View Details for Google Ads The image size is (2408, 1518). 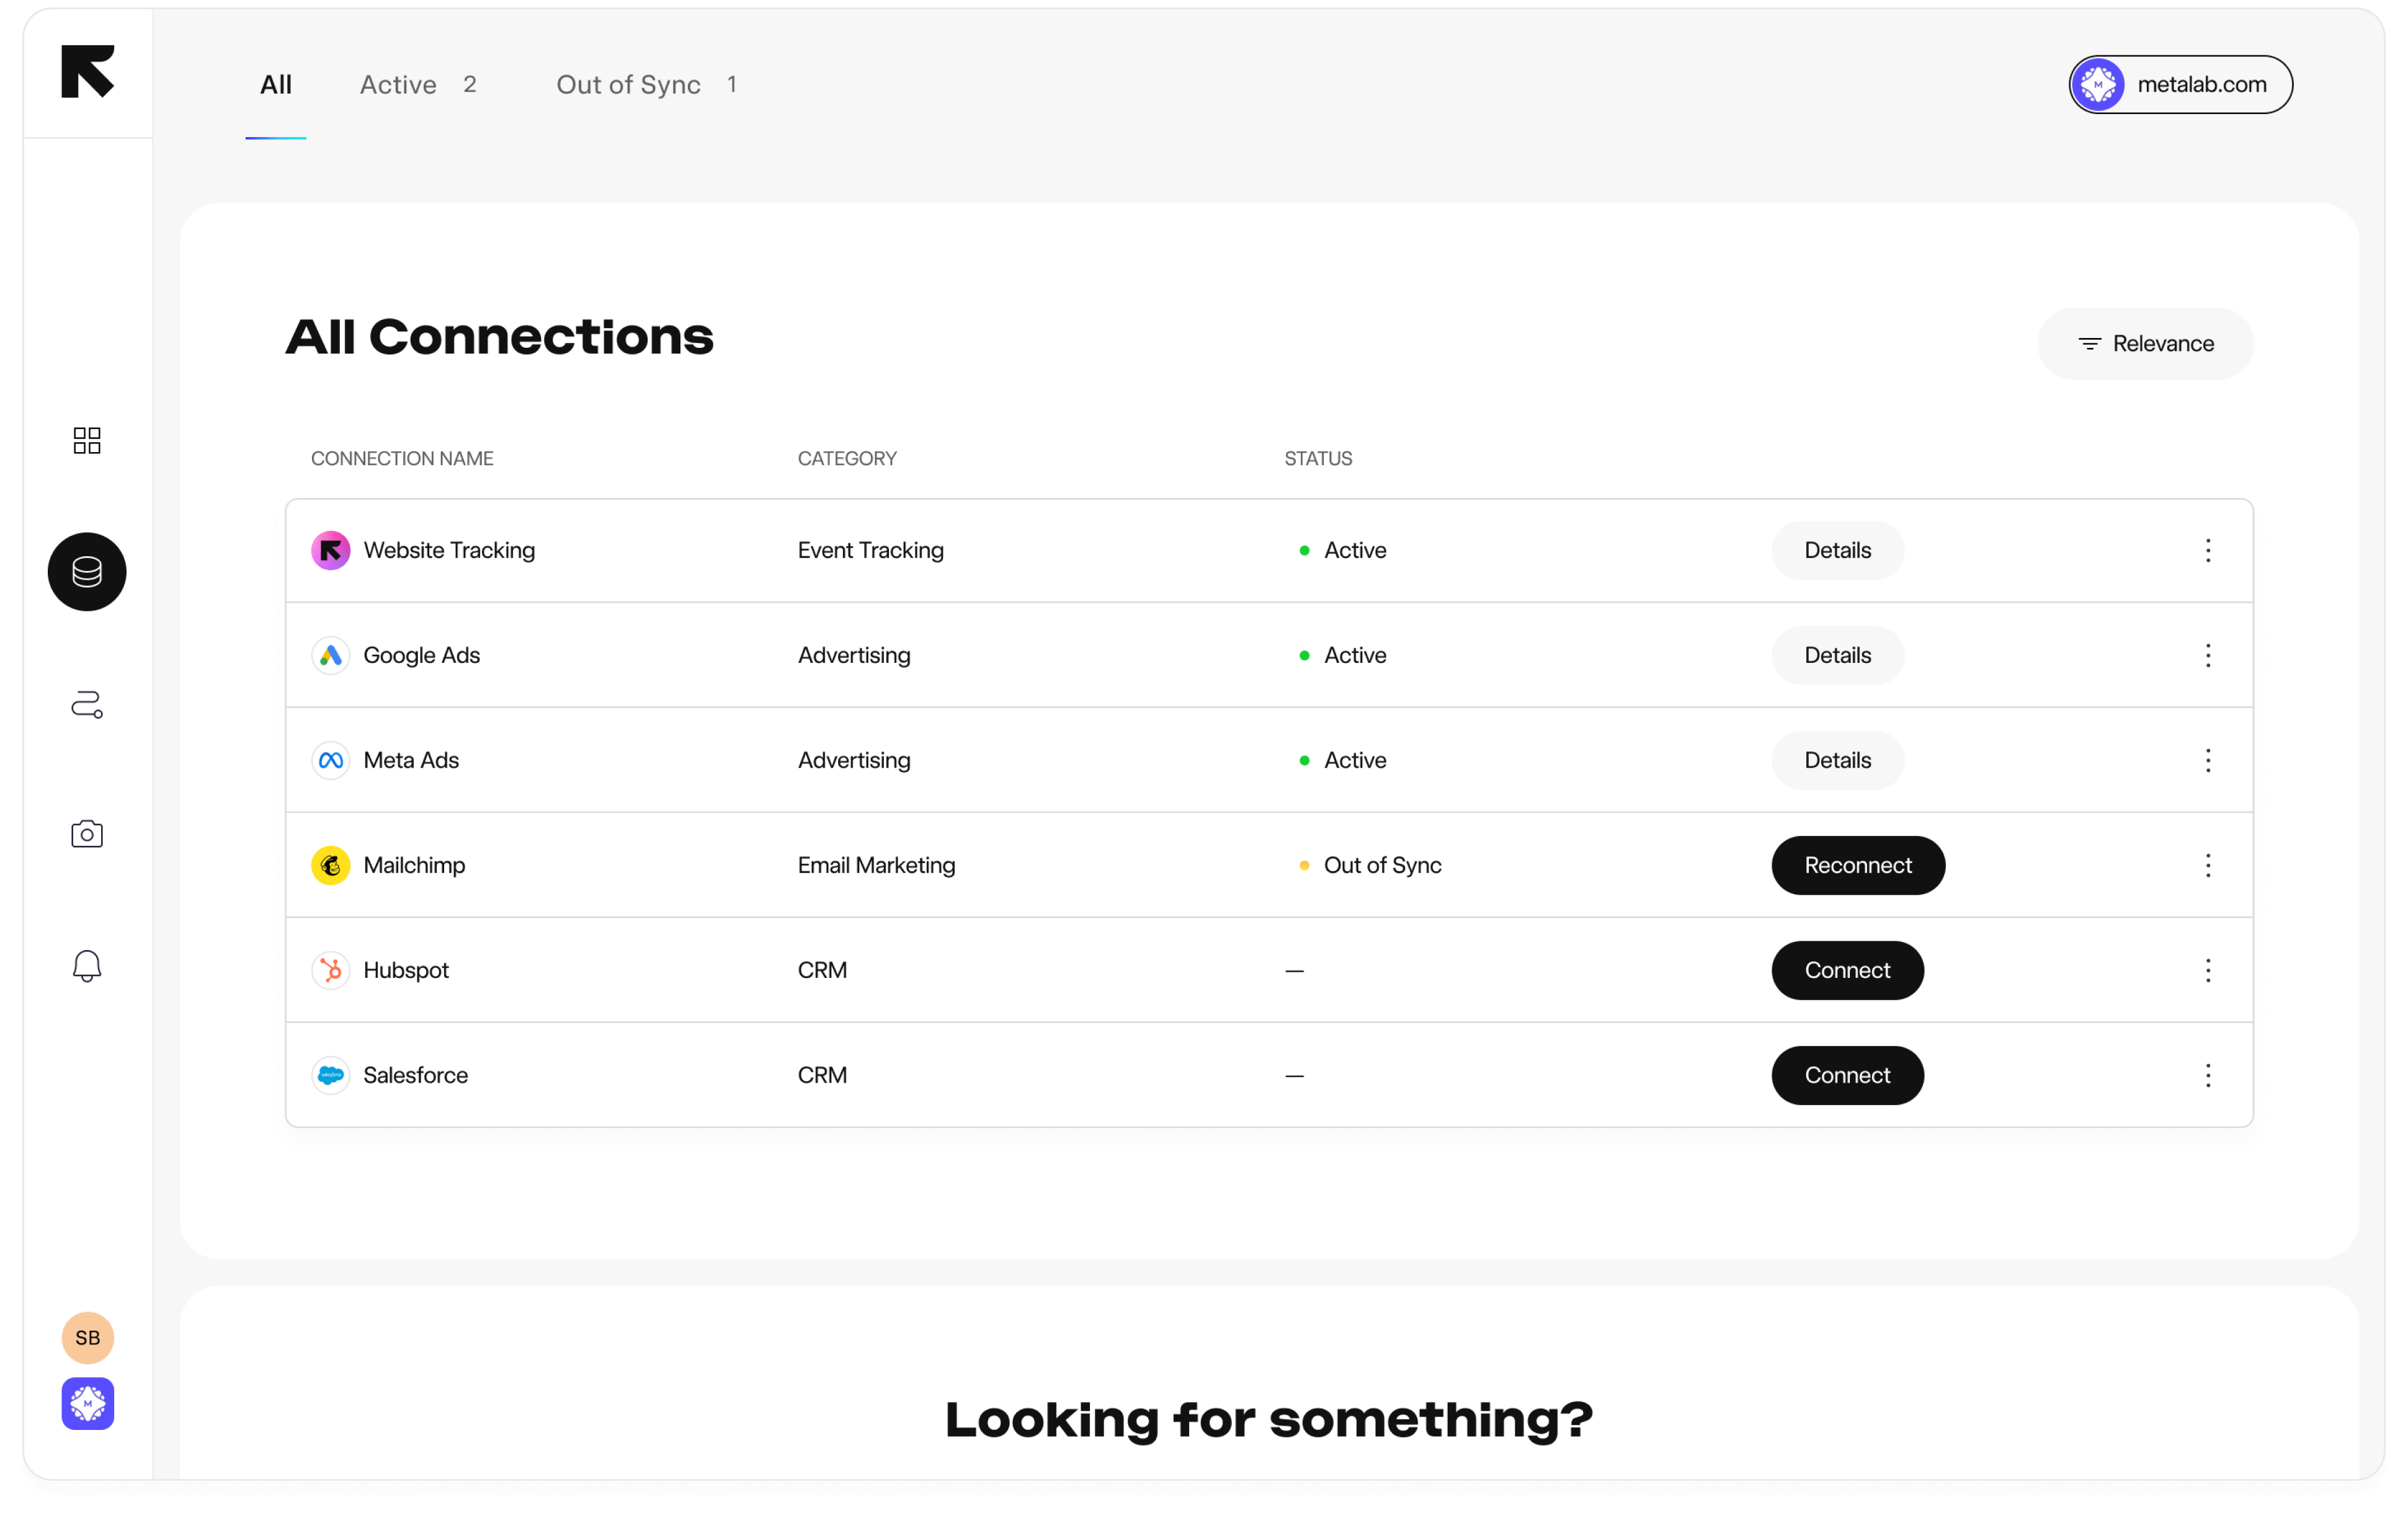coord(1837,656)
